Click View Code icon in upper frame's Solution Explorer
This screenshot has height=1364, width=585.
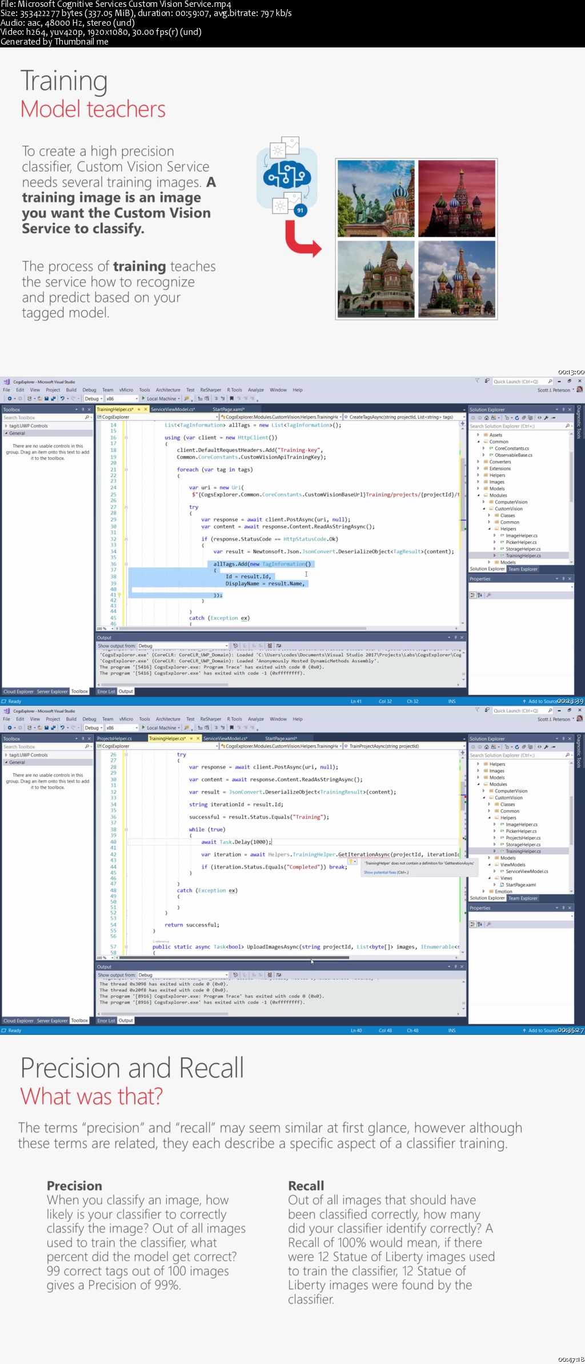click(x=539, y=418)
